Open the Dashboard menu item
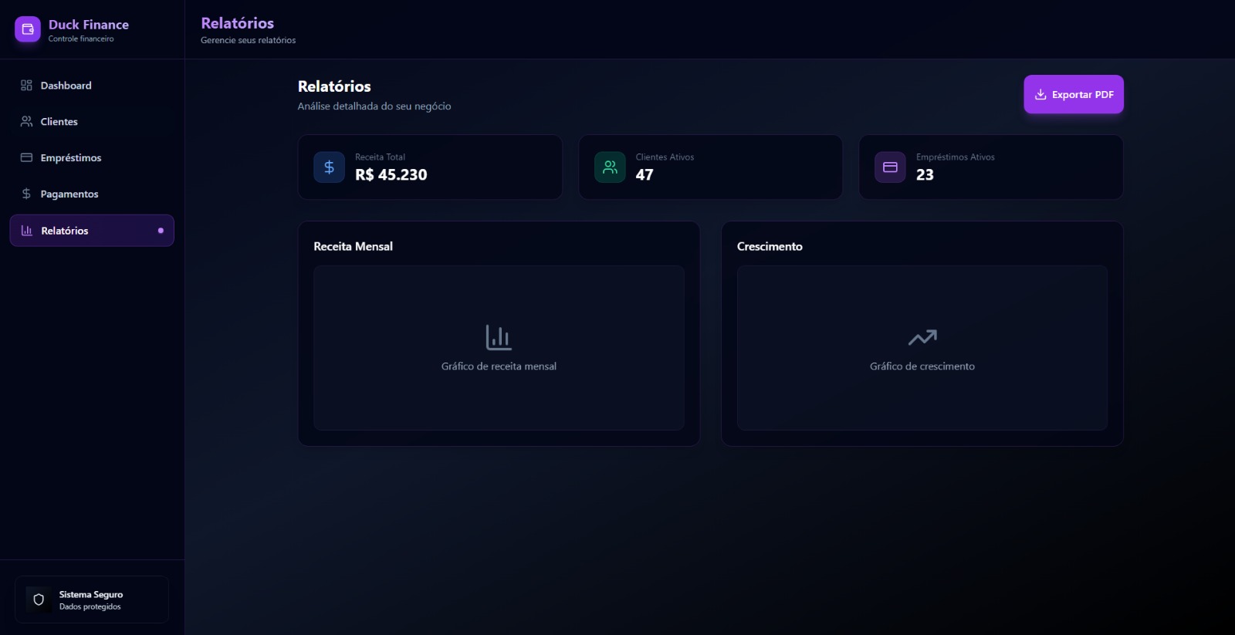This screenshot has height=635, width=1235. coord(92,86)
